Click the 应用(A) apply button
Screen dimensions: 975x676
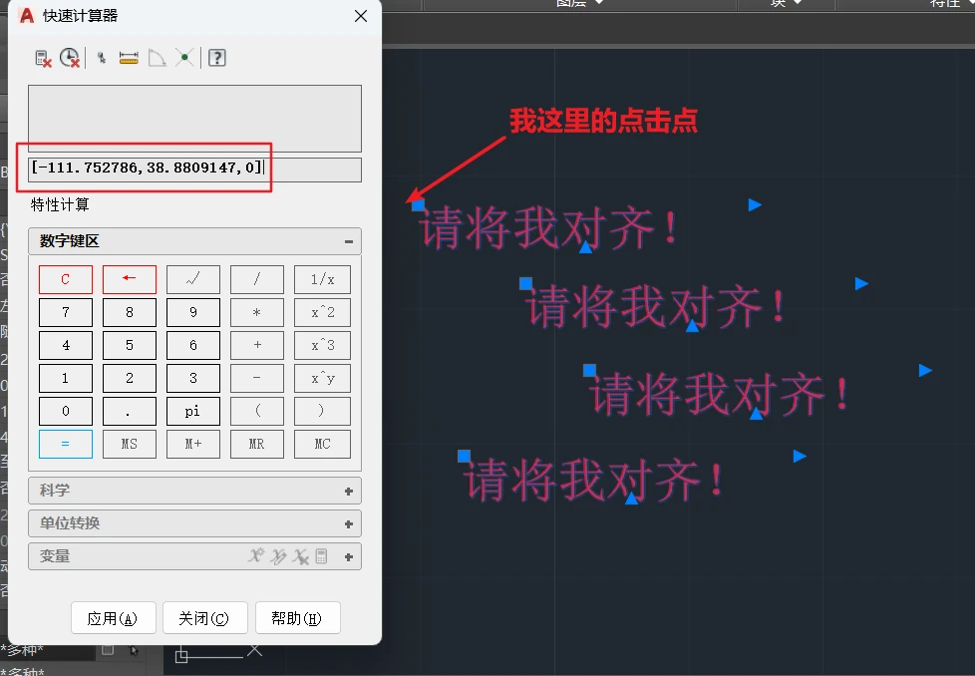coord(114,617)
